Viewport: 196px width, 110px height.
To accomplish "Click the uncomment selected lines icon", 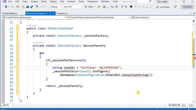I will pos(116,7).
